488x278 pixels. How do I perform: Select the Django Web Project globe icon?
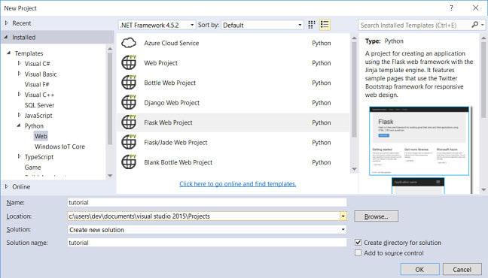click(129, 102)
